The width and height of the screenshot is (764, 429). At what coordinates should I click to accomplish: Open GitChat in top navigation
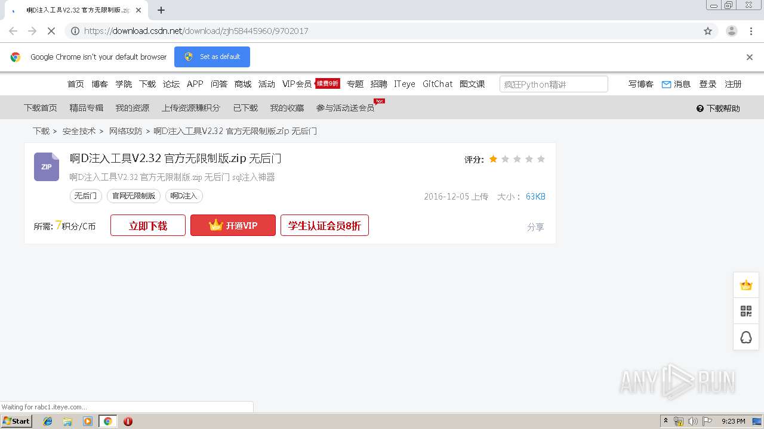pos(438,84)
